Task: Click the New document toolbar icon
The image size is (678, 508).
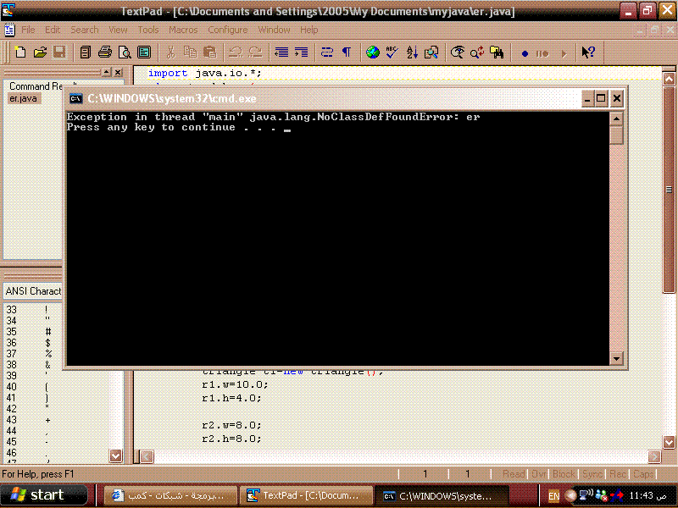Action: click(x=19, y=52)
